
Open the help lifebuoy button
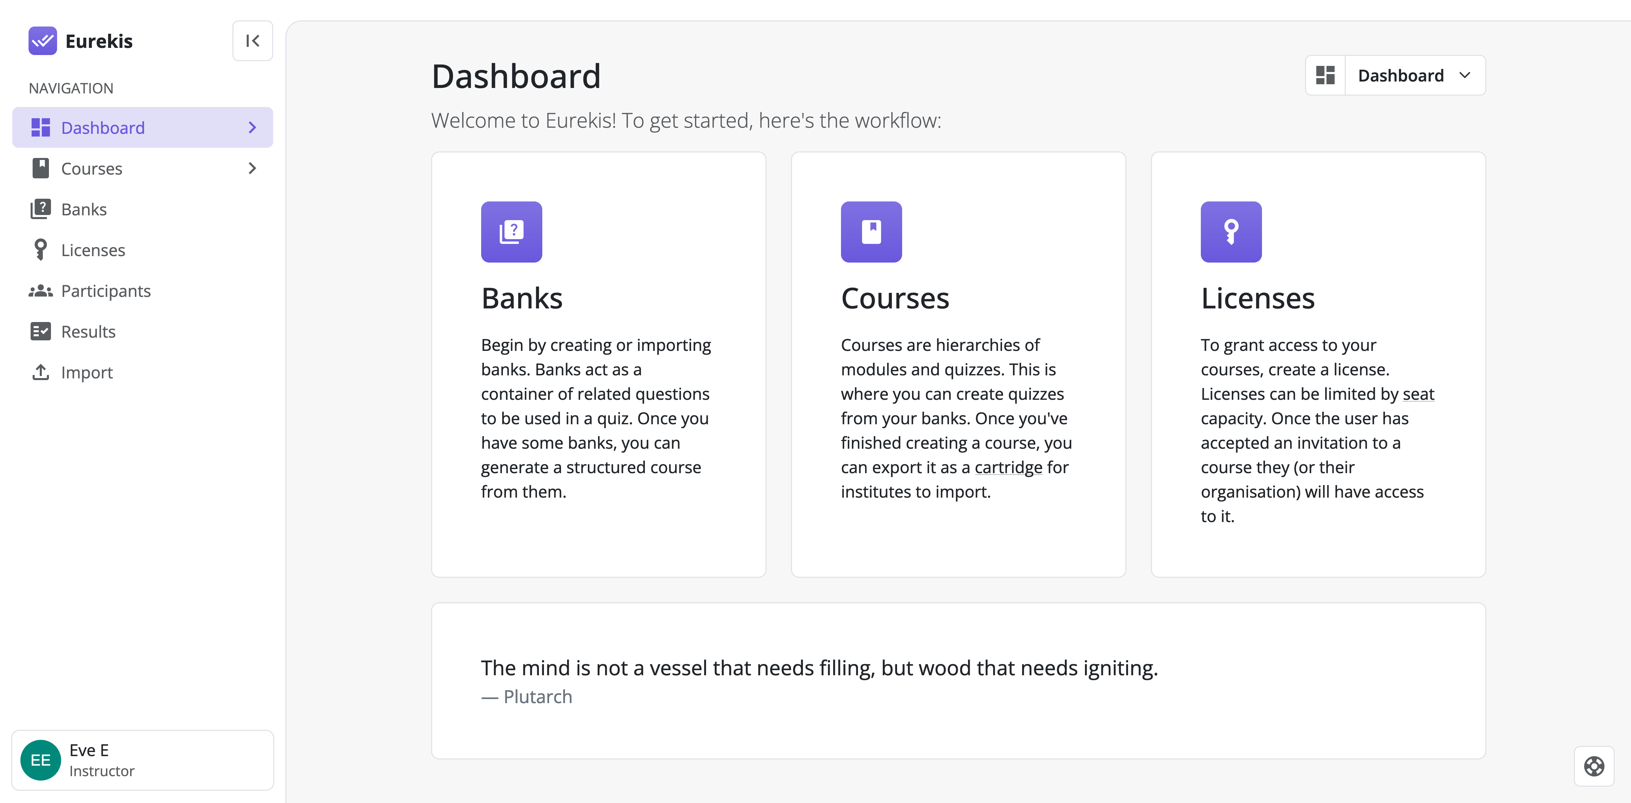pyautogui.click(x=1594, y=766)
